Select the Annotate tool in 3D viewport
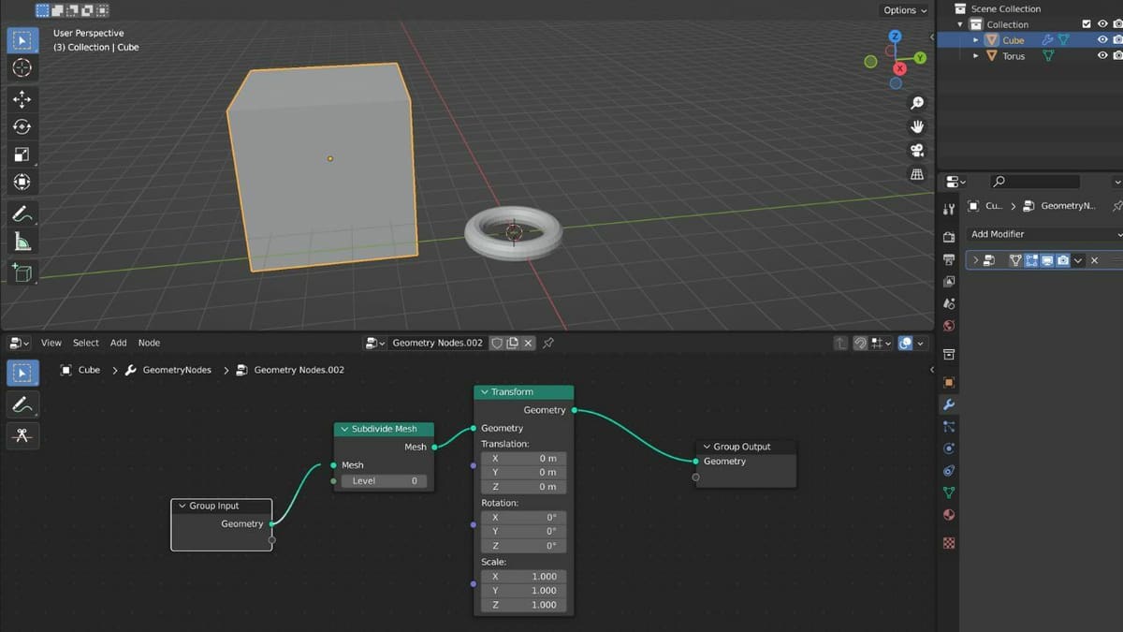 tap(22, 214)
